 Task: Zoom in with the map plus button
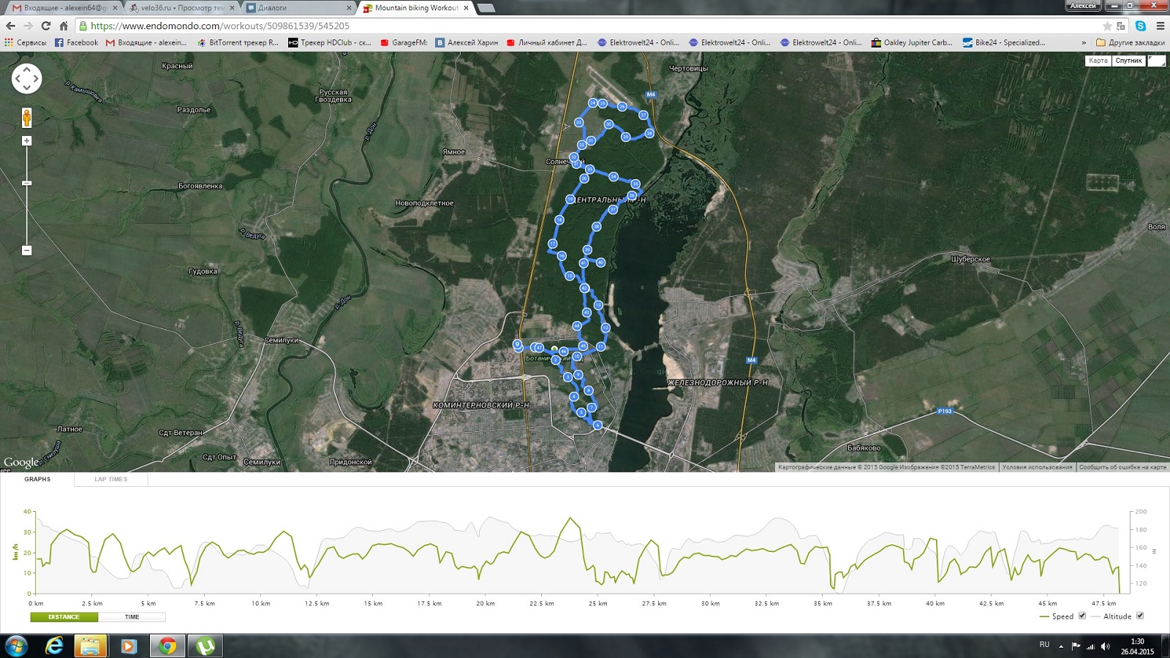[x=26, y=141]
